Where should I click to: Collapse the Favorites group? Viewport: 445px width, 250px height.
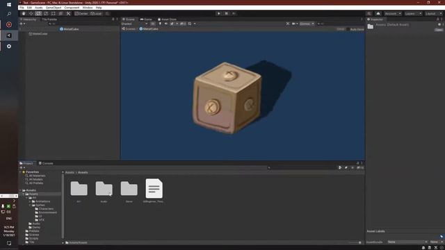(x=20, y=172)
